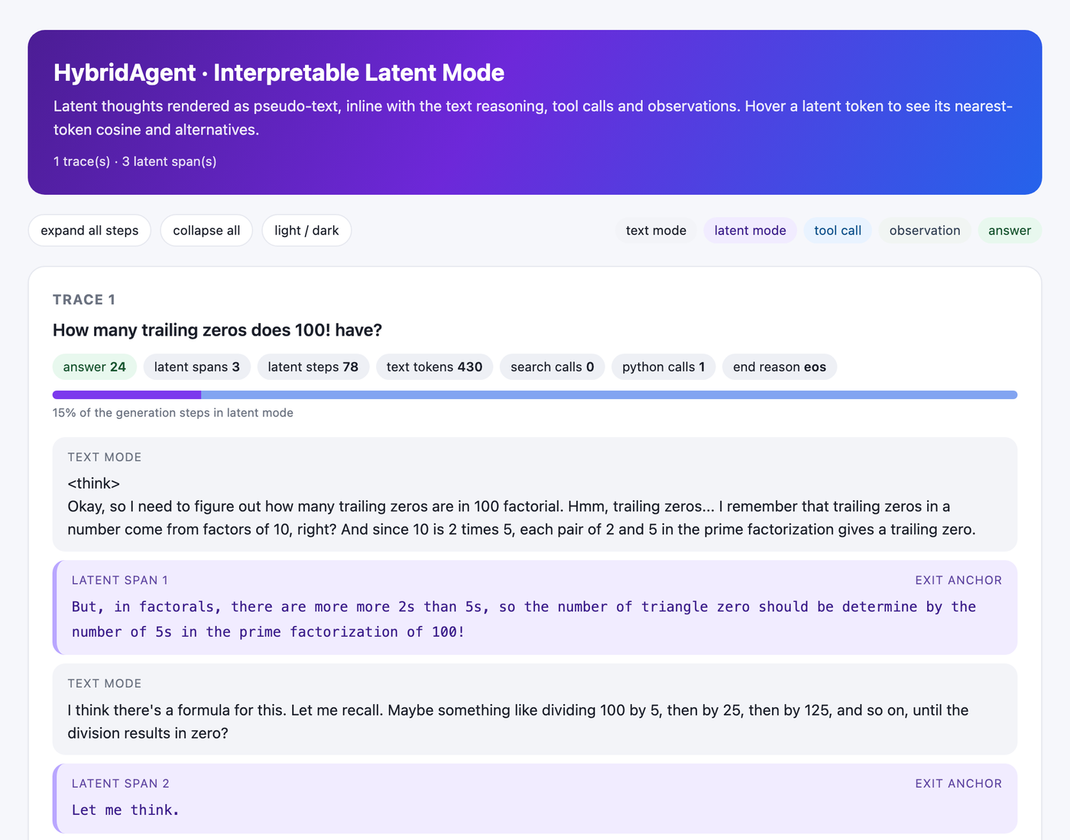Click the green answer legend chip
Viewport: 1070px width, 840px height.
click(1010, 230)
